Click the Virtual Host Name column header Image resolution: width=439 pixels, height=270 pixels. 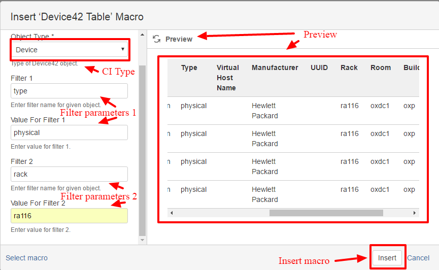coord(227,78)
